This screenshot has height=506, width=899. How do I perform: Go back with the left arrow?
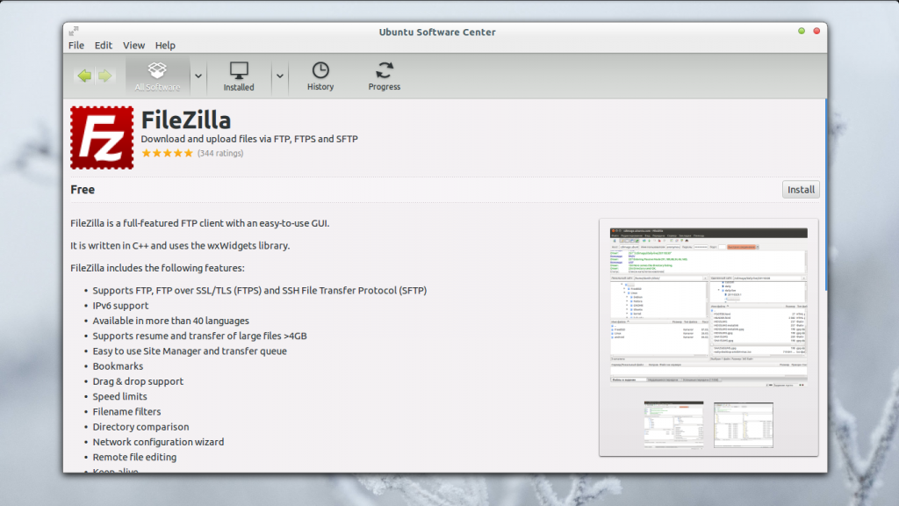tap(84, 76)
